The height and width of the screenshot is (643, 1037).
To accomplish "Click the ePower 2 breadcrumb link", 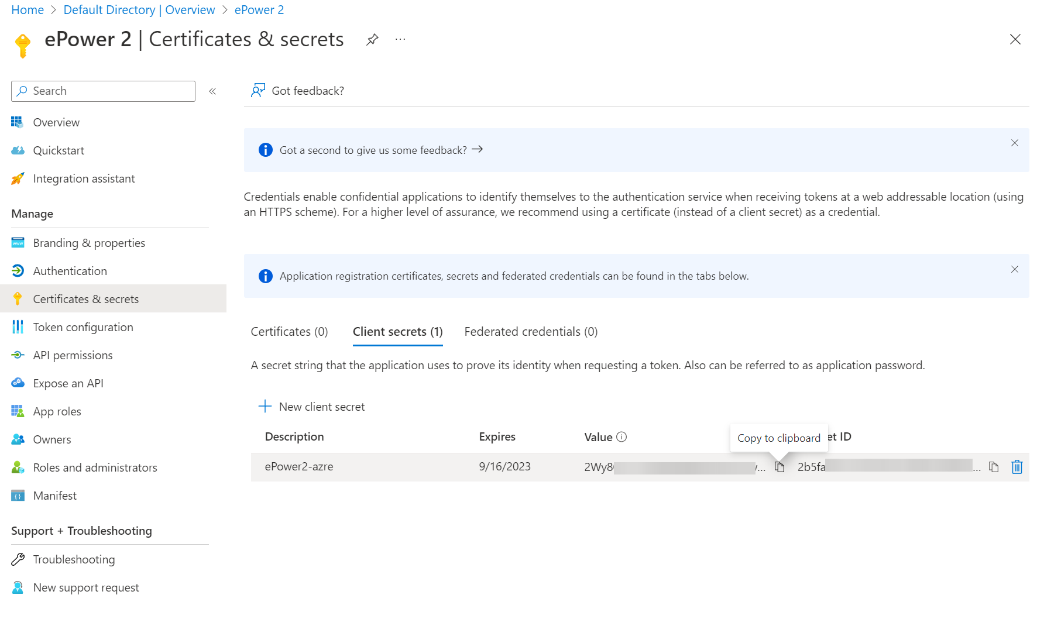I will pos(259,10).
